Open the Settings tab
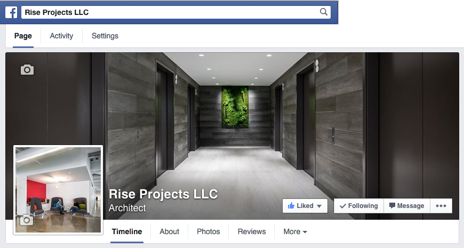This screenshot has height=248, width=464. tap(105, 36)
